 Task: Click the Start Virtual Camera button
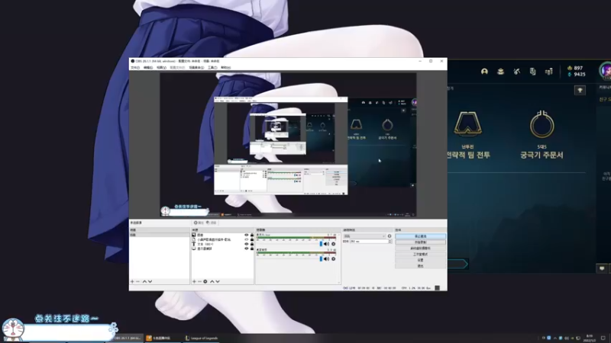[421, 248]
